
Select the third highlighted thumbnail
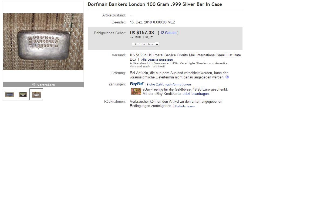(36, 95)
